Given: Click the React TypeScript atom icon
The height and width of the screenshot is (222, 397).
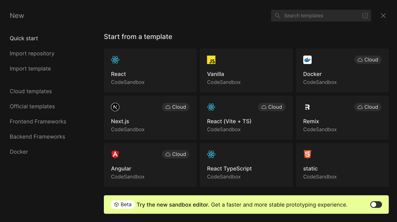Looking at the screenshot, I should pyautogui.click(x=211, y=154).
